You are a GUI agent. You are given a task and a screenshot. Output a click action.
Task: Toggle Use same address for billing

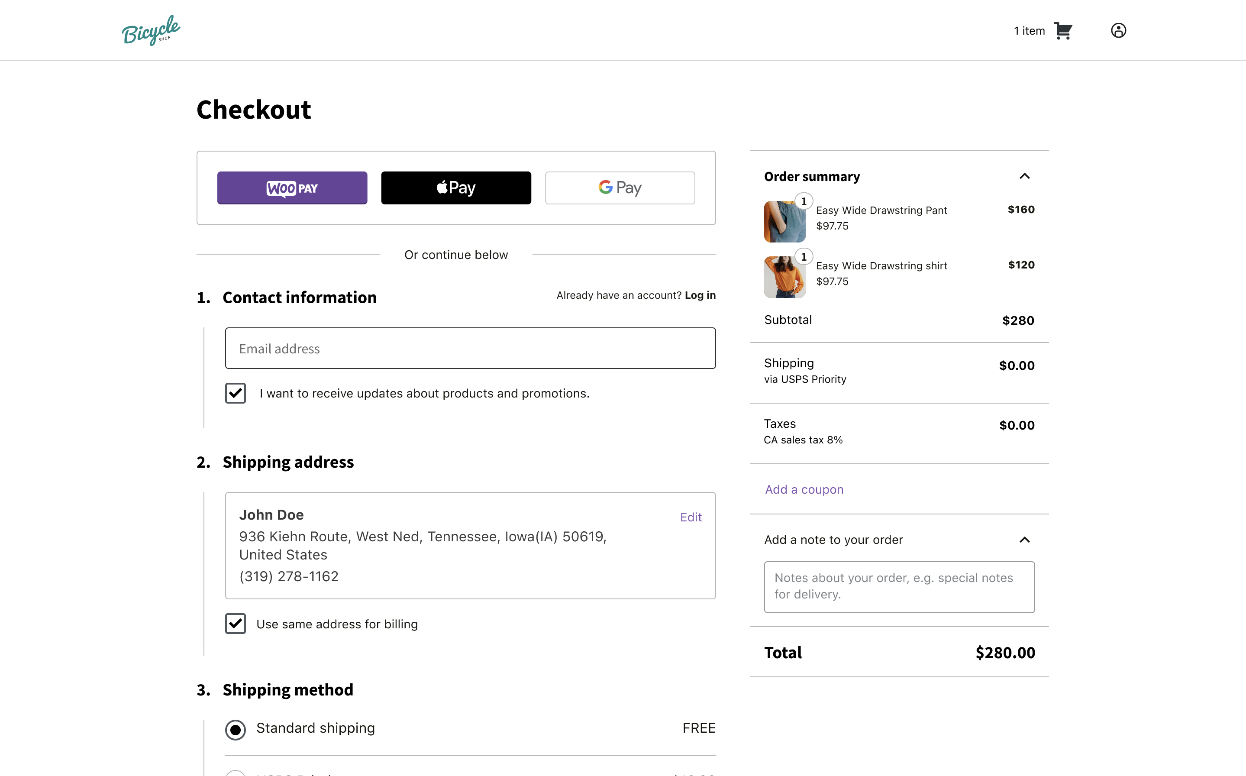tap(236, 624)
